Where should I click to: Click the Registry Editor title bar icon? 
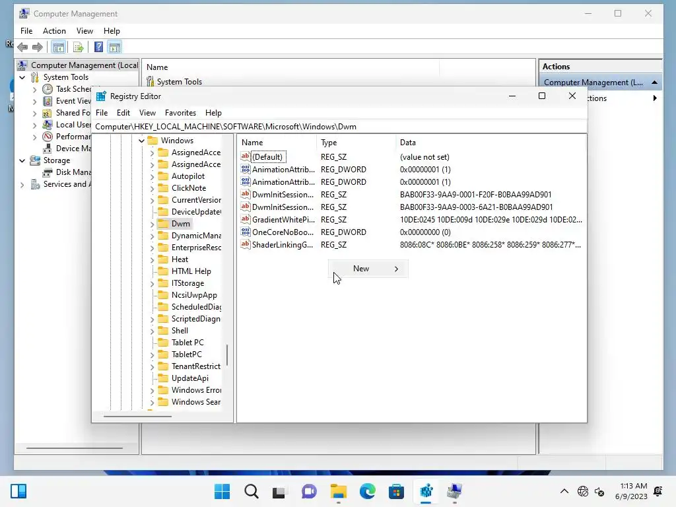pyautogui.click(x=101, y=96)
